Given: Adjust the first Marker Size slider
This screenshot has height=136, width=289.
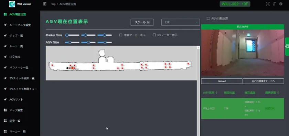Looking at the screenshot, I should (x=72, y=35).
